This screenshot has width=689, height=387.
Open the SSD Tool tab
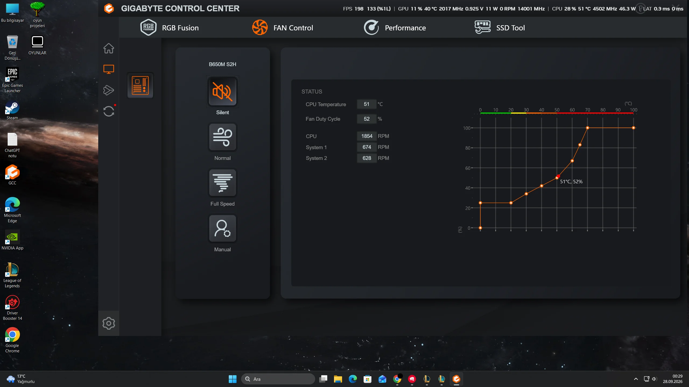(500, 28)
